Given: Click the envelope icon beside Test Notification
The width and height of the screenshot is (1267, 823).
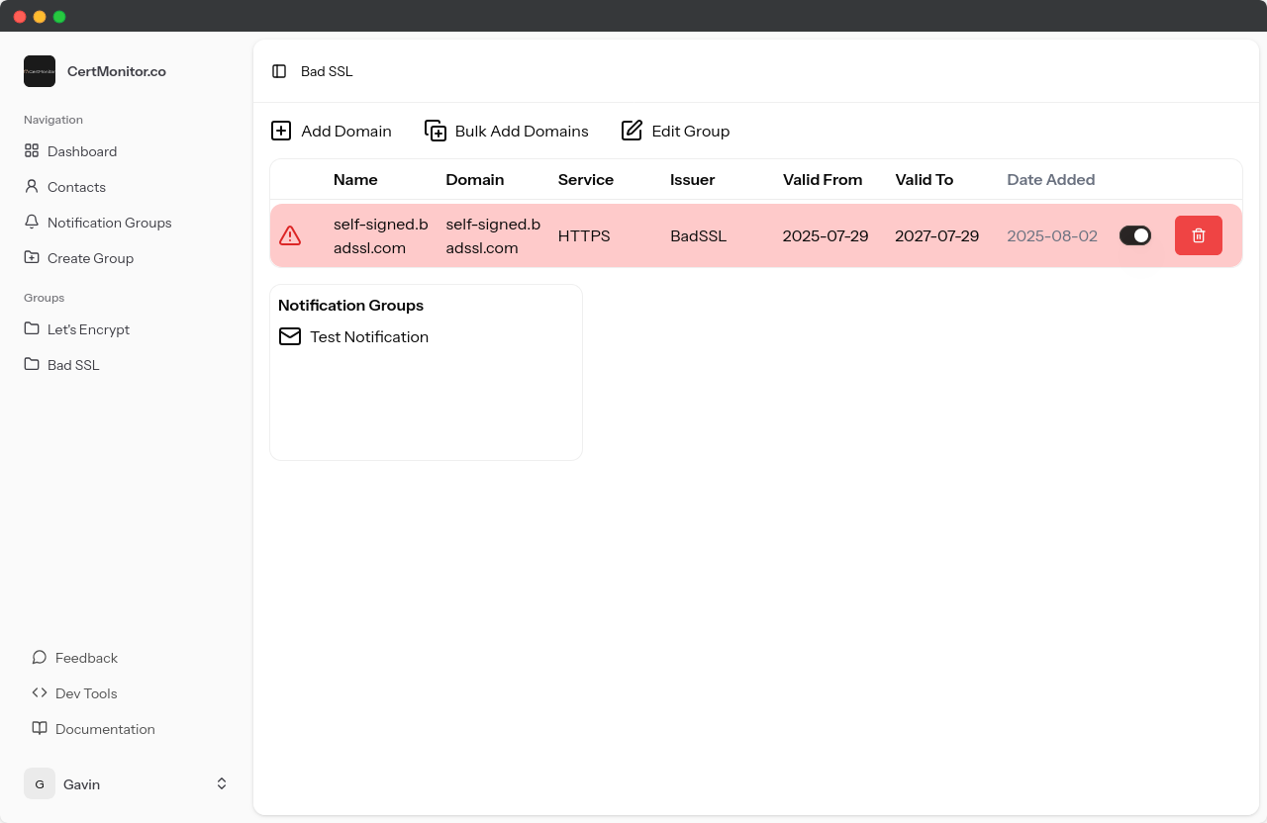Looking at the screenshot, I should click(290, 337).
